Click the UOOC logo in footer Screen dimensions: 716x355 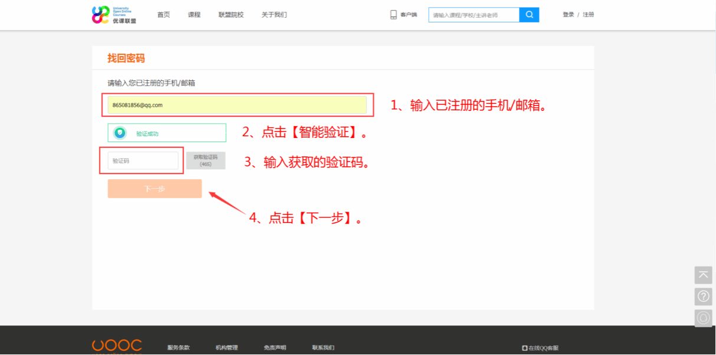point(117,346)
